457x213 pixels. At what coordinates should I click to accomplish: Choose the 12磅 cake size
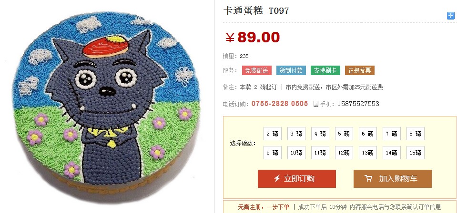[344, 153]
